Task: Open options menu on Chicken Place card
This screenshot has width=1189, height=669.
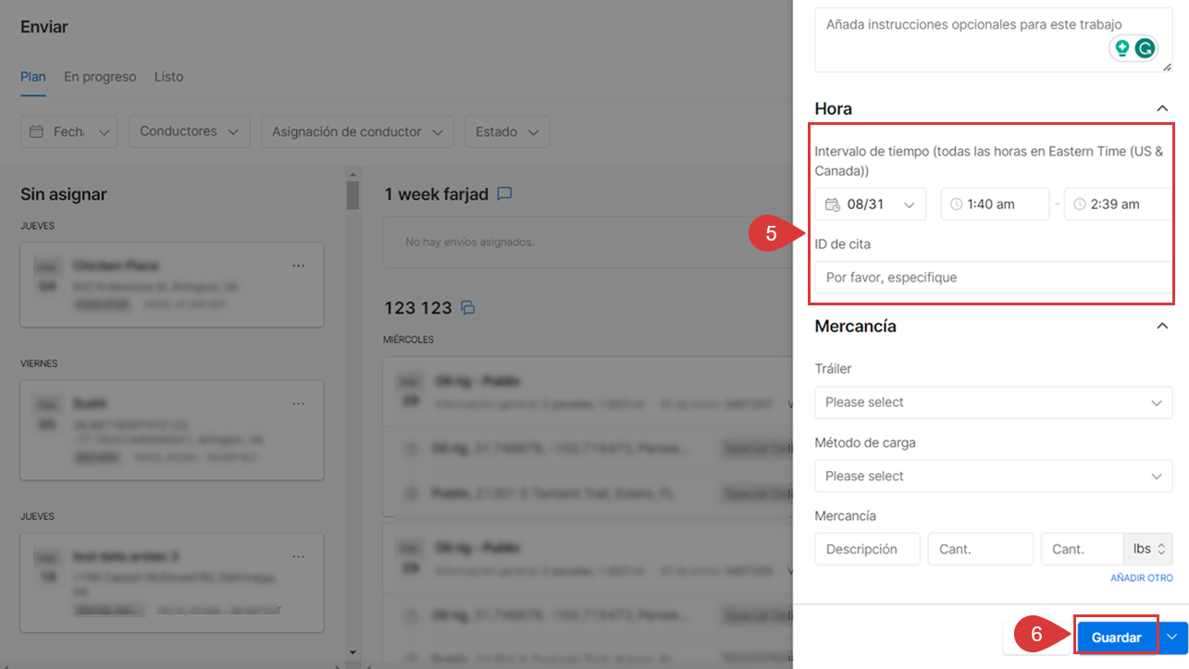Action: (298, 266)
